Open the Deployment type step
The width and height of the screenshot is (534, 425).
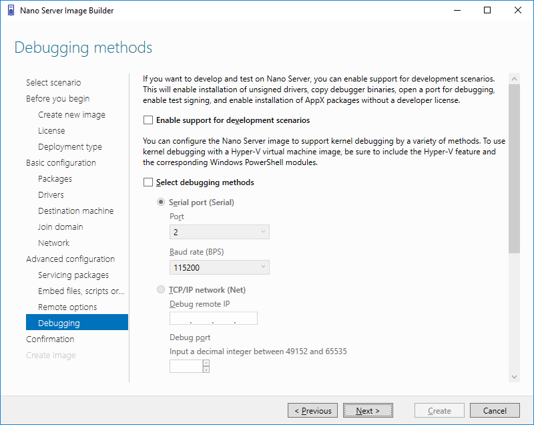(70, 146)
